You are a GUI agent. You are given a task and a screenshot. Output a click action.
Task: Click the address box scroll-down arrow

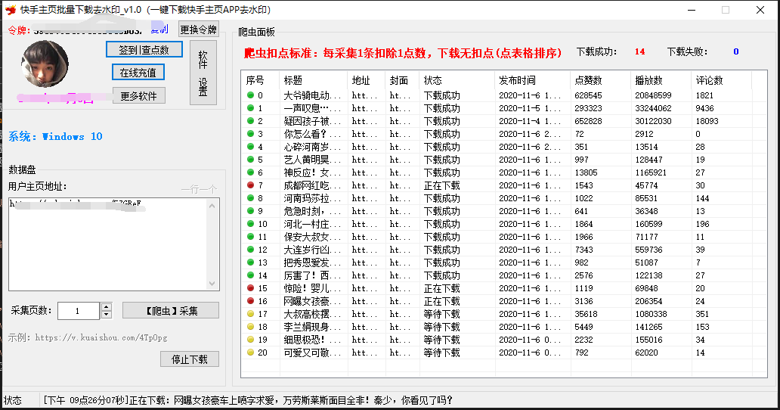tap(212, 284)
